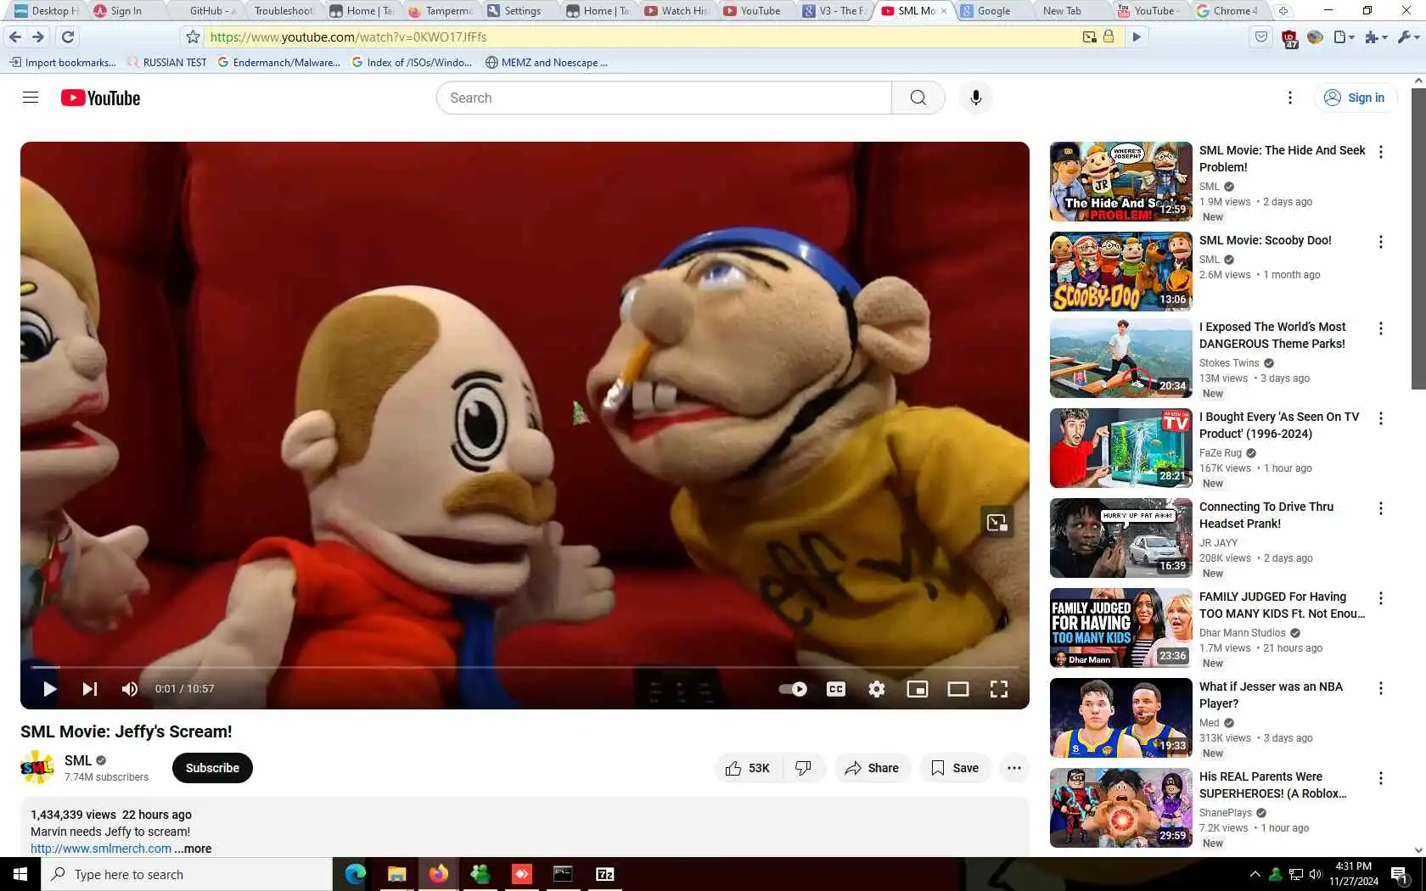
Task: Open a new browser tab
Action: 1283,11
